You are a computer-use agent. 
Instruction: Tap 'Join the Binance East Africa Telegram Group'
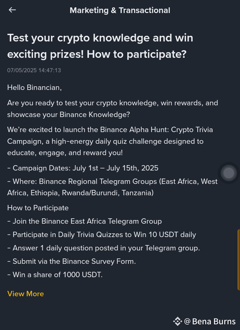85,221
